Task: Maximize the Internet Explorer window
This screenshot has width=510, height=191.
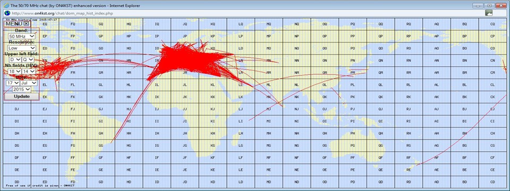Action: 489,5
